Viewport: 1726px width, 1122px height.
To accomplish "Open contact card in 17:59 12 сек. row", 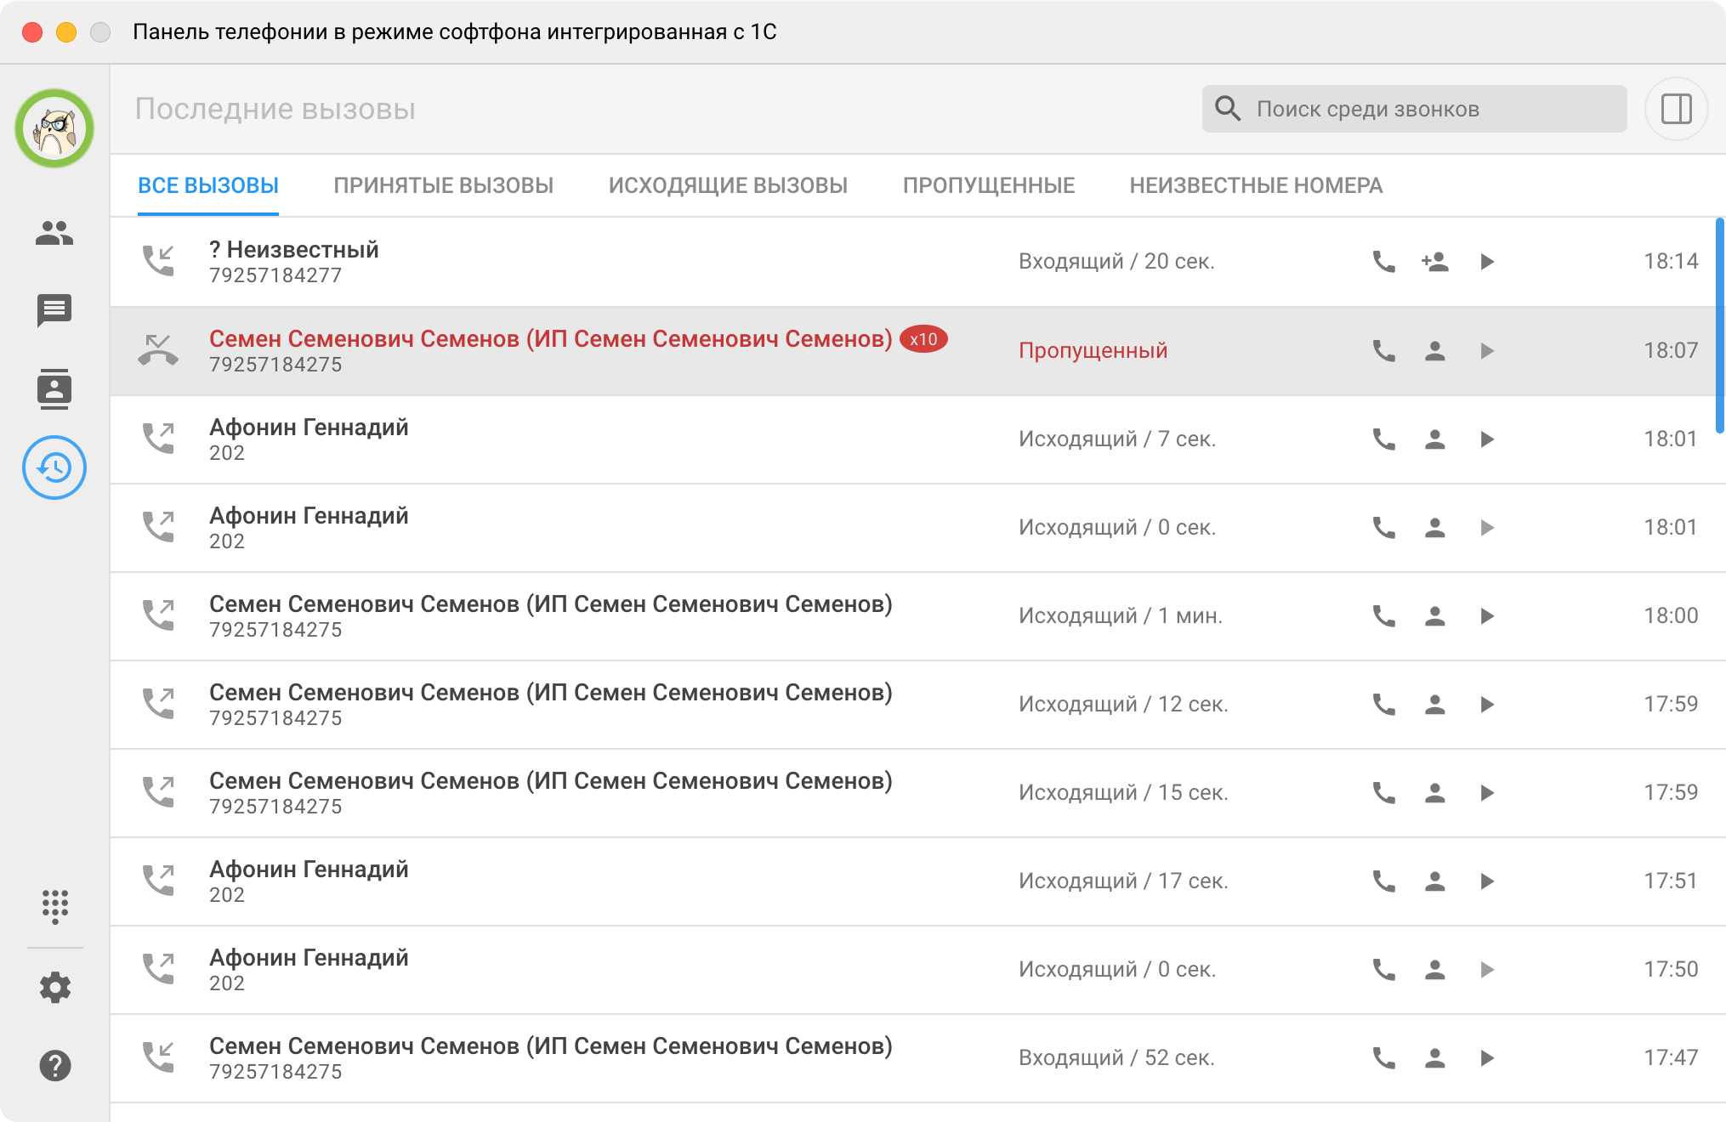I will (1435, 705).
